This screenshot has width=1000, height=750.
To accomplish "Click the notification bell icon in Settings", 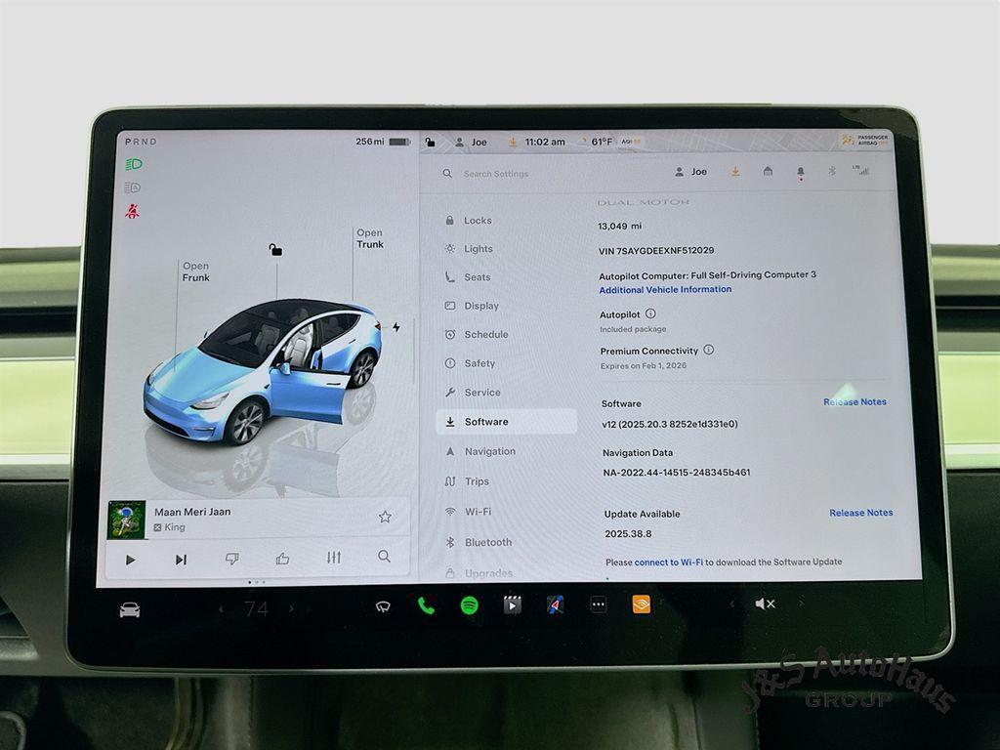I will point(801,172).
